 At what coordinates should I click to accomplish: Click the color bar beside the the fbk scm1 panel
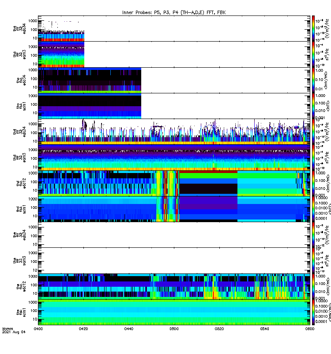pyautogui.click(x=313, y=312)
